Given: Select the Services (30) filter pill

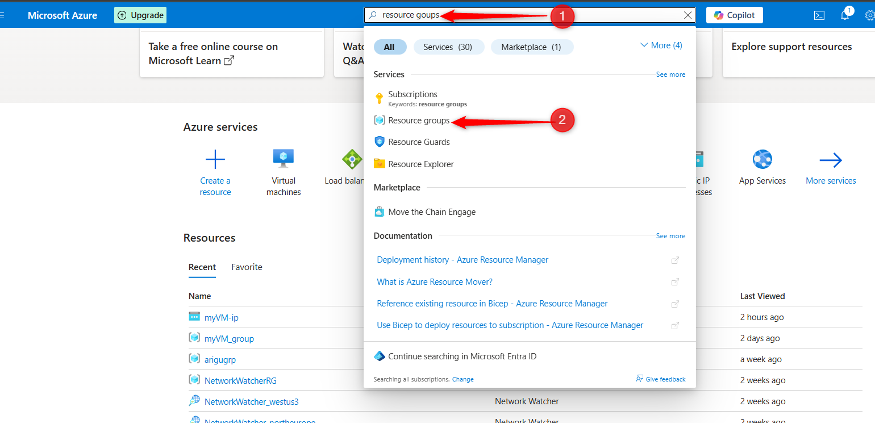Looking at the screenshot, I should tap(448, 47).
